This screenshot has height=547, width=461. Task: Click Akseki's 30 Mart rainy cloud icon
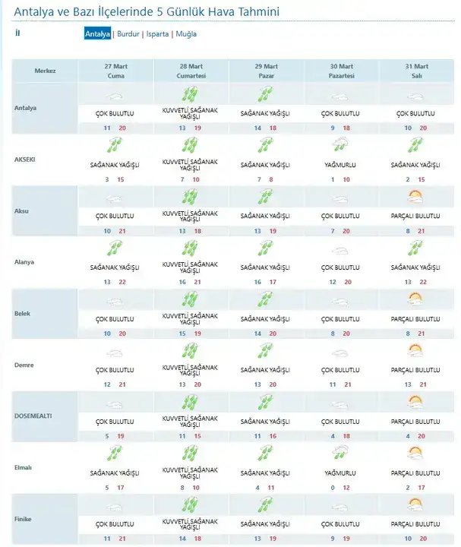[x=341, y=146]
